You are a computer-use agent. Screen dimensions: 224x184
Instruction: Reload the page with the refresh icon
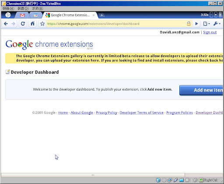(23, 24)
